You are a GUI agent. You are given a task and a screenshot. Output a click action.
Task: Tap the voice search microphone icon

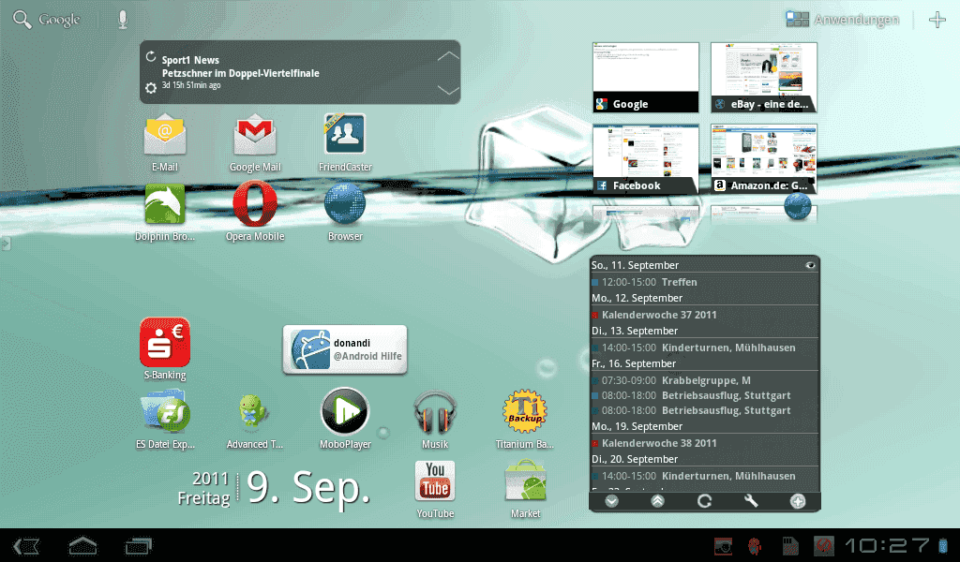tap(123, 20)
